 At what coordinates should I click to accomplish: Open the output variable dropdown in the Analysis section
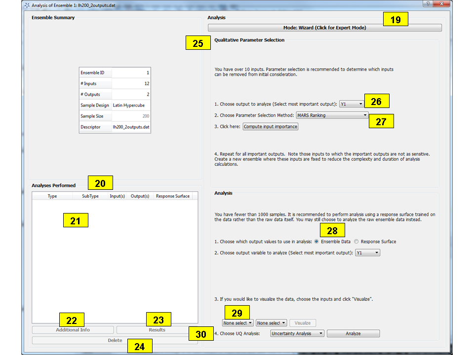367,252
